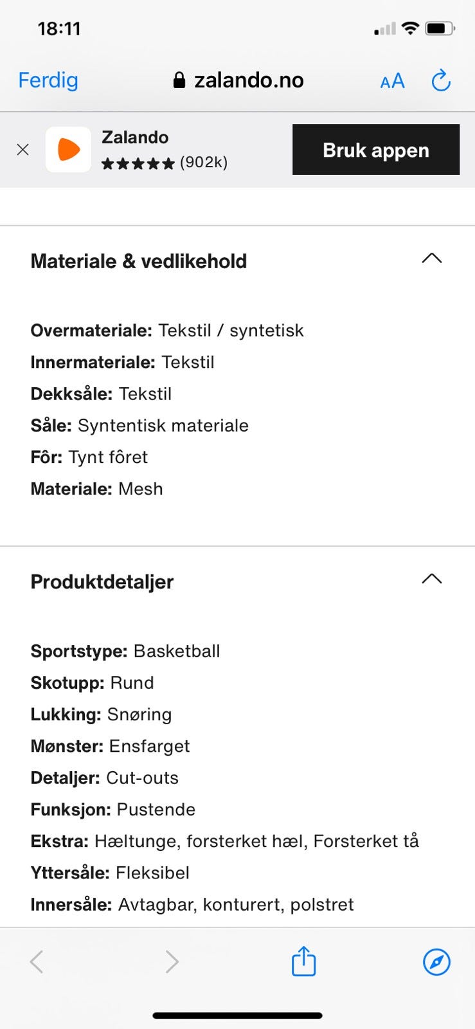Tap the home indicator bar

coord(237,1015)
